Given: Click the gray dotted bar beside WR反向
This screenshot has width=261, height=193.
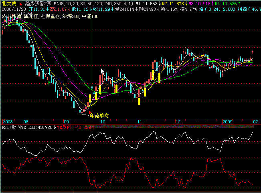Looking at the screenshot, I should (x=174, y=127).
